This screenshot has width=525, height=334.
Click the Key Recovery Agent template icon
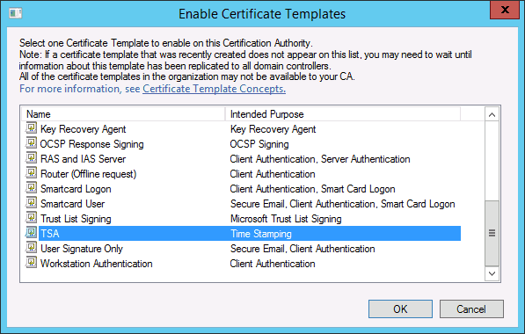point(31,128)
